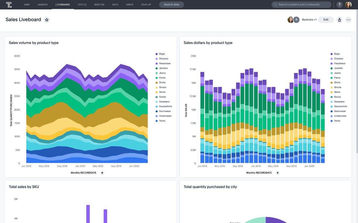Viewport: 358px width, 223px height.
Task: Toggle Jeans in sales volume legend
Action: 161,73
